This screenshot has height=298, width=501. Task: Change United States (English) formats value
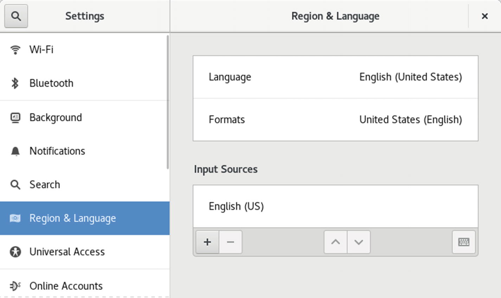pos(411,120)
